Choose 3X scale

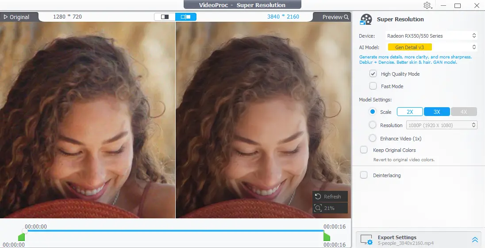(x=437, y=112)
